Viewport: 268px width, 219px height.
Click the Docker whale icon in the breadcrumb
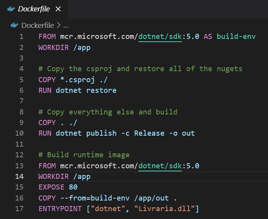(14, 25)
